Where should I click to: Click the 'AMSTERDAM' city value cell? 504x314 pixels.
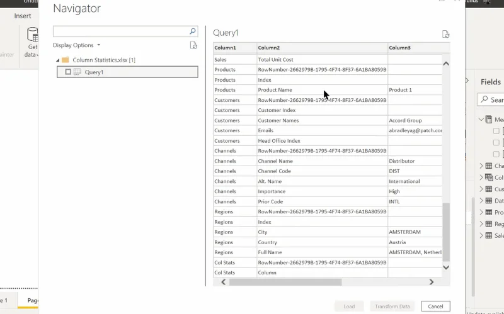coord(415,232)
